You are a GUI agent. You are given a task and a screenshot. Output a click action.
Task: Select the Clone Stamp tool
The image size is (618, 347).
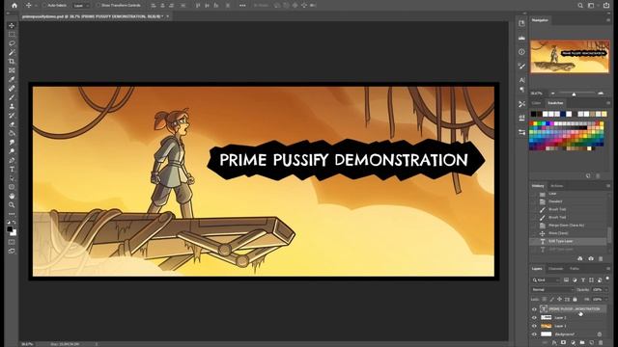(x=12, y=106)
